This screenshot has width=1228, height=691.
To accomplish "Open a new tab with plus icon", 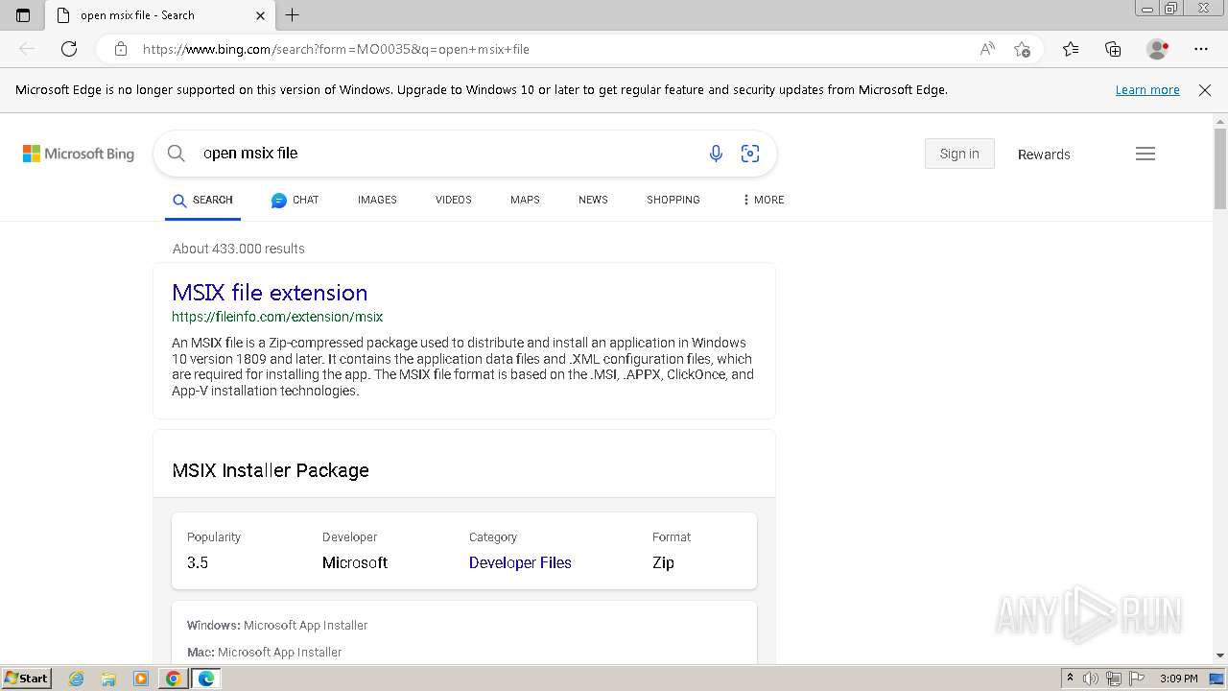I will [x=293, y=15].
